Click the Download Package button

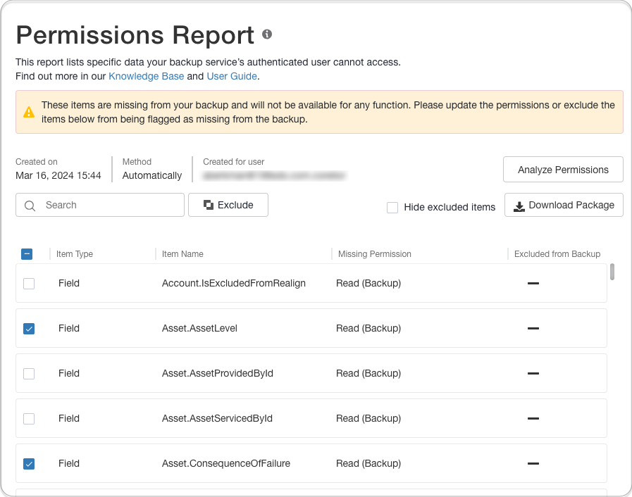[x=564, y=205]
